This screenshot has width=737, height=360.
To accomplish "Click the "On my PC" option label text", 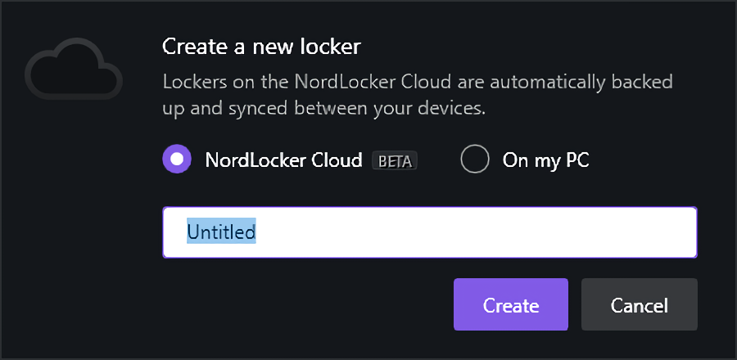I will pos(545,160).
